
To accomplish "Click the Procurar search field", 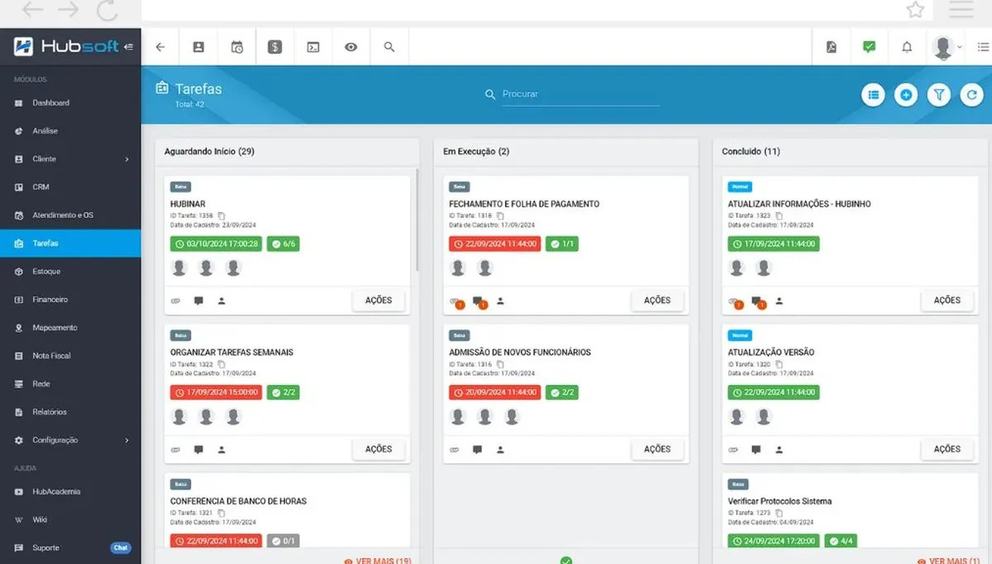I will click(580, 94).
